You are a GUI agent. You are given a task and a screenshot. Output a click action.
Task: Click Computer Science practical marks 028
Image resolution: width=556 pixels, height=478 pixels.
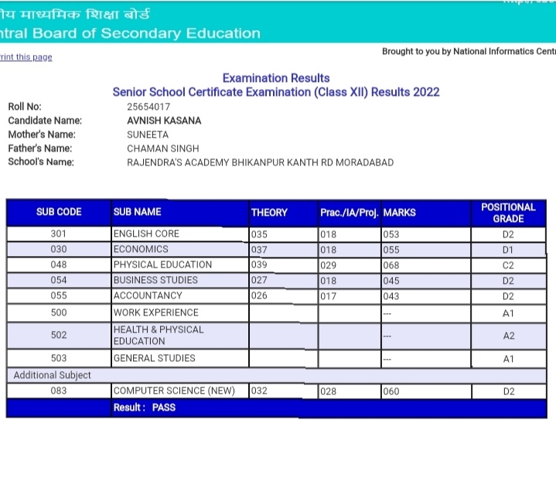(350, 391)
